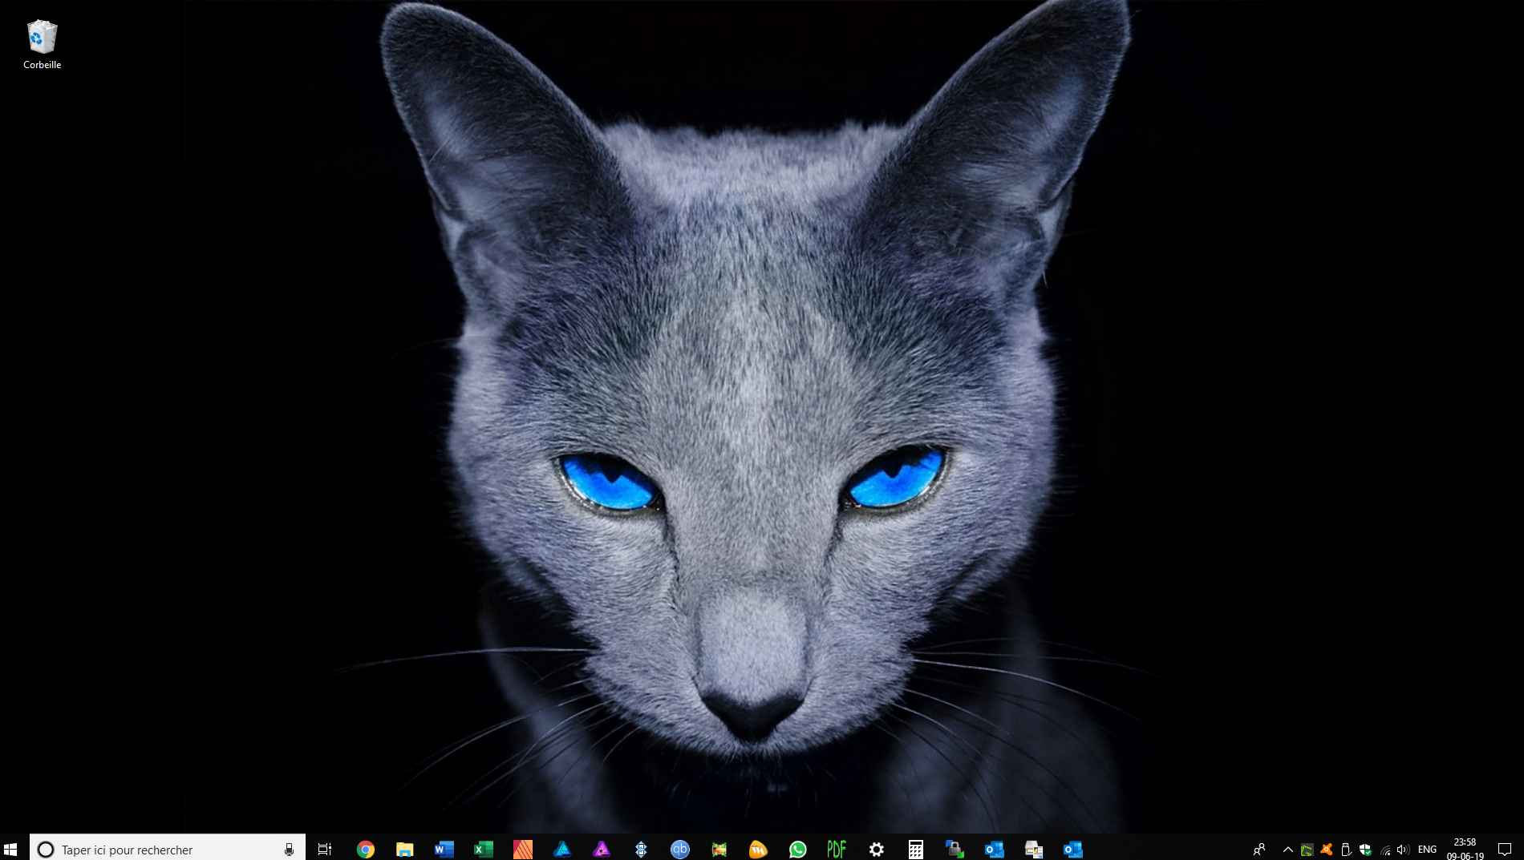Viewport: 1524px width, 860px height.
Task: Open the monitor with padlock icon
Action: [955, 850]
